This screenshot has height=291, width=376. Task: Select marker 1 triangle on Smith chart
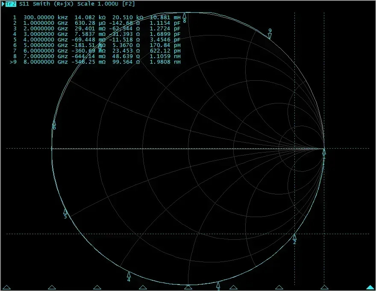(324, 152)
